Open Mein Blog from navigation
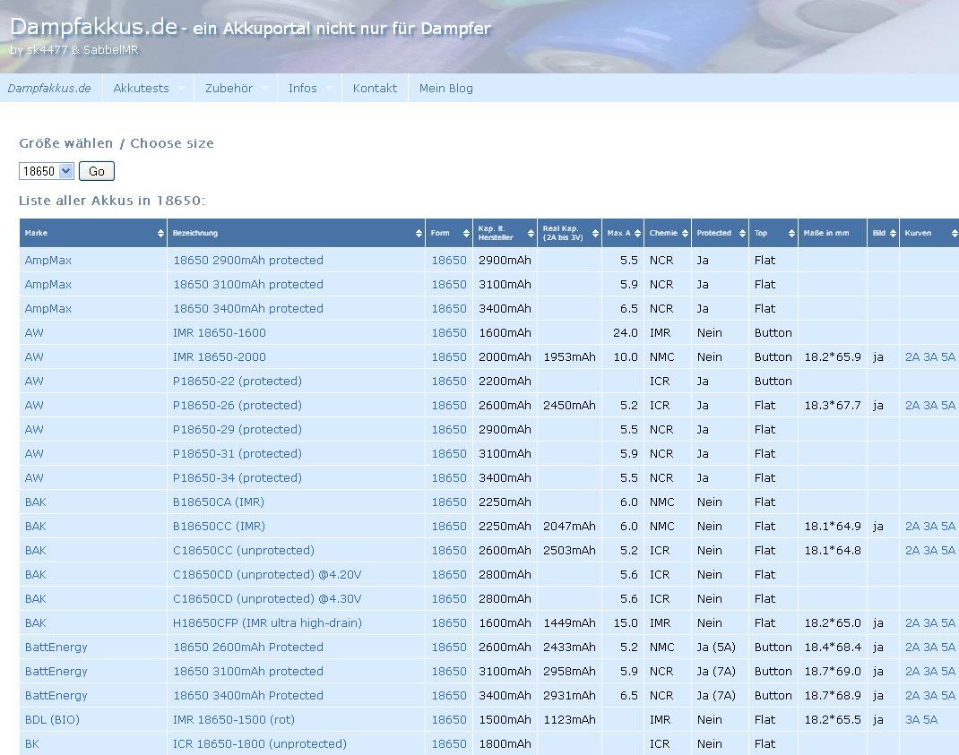The height and width of the screenshot is (755, 959). 445,88
